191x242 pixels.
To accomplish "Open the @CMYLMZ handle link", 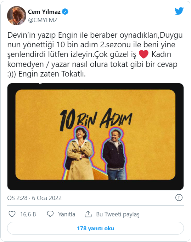I will 43,20.
